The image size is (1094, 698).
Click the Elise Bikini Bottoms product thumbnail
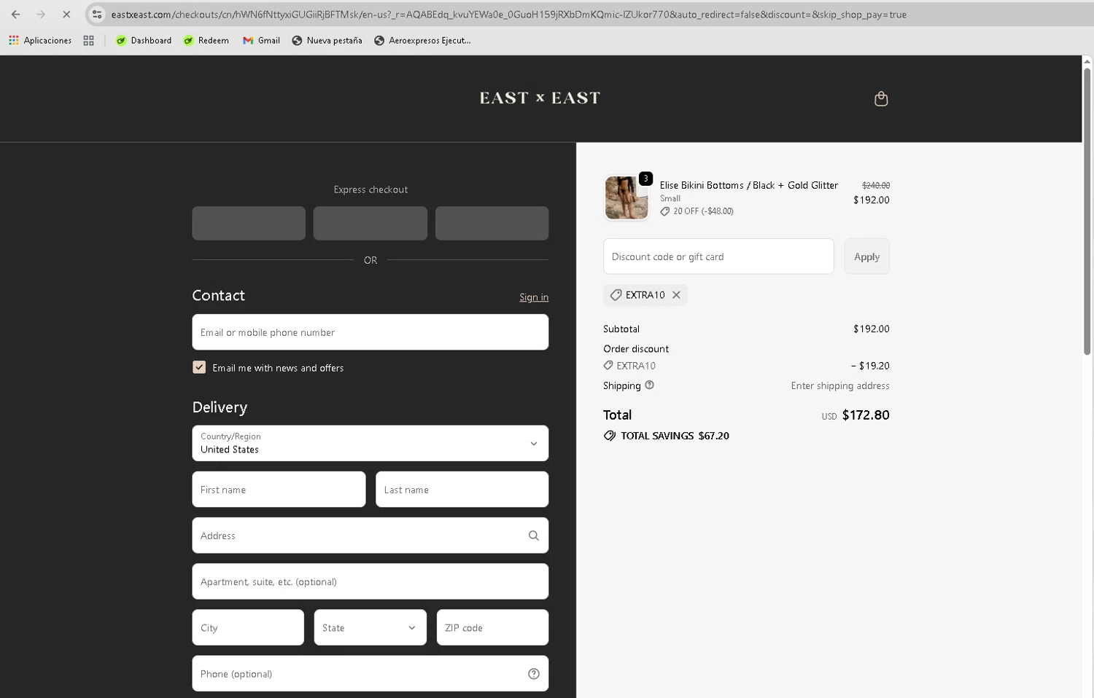(626, 197)
